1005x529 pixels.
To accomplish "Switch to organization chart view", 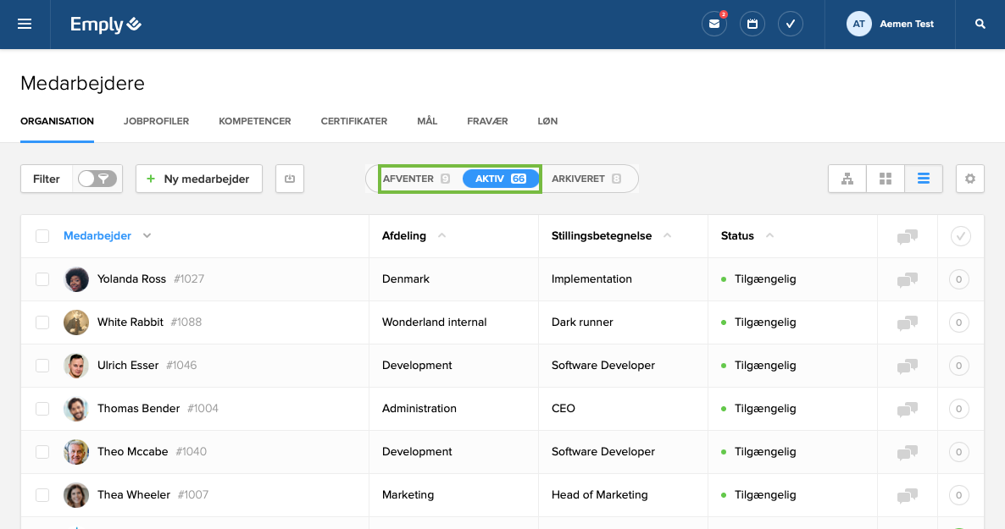I will point(847,179).
